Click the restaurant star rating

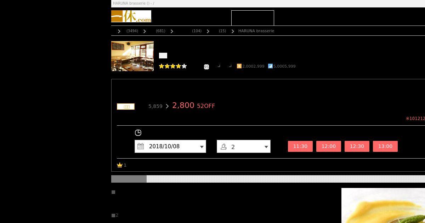[173, 66]
